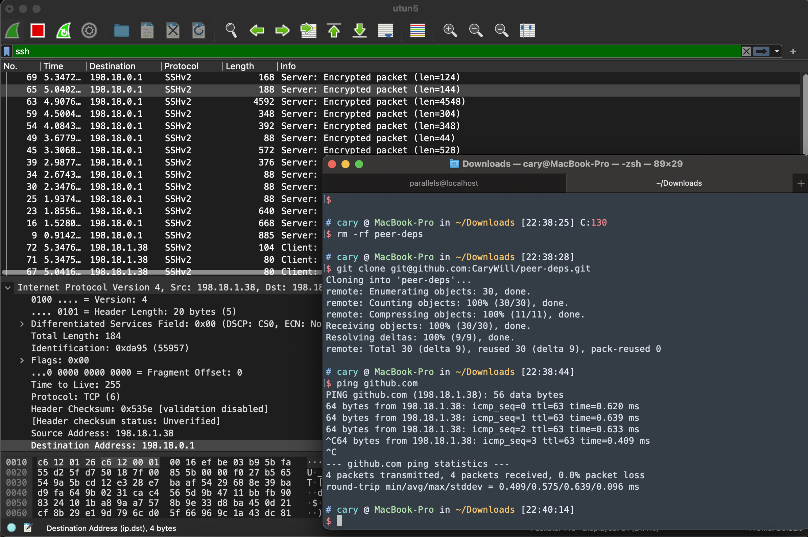Sort packets by the Protocol column

(x=192, y=66)
